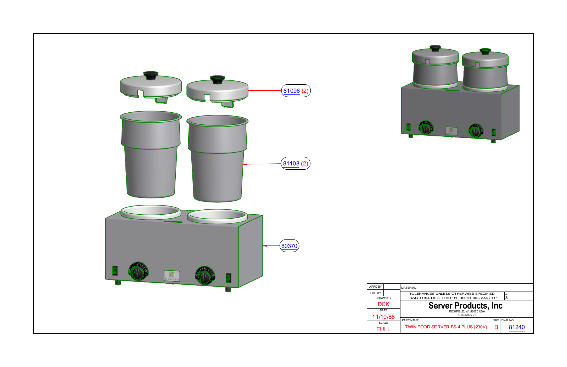Click the right jar pointed to by 81108

pyautogui.click(x=217, y=158)
